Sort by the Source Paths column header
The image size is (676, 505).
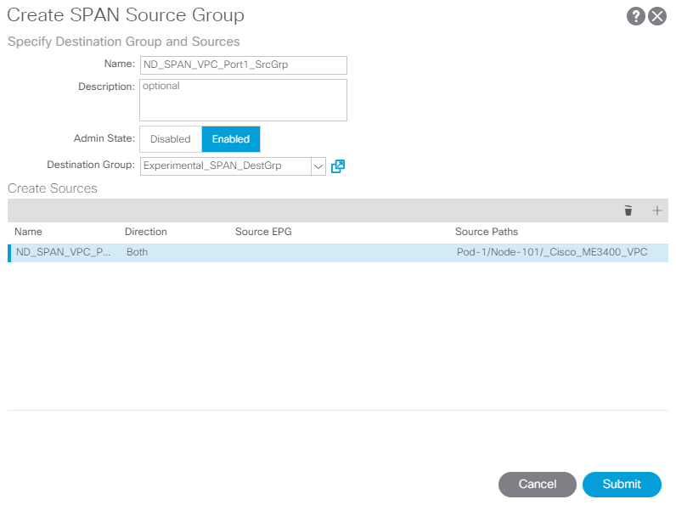click(x=487, y=232)
